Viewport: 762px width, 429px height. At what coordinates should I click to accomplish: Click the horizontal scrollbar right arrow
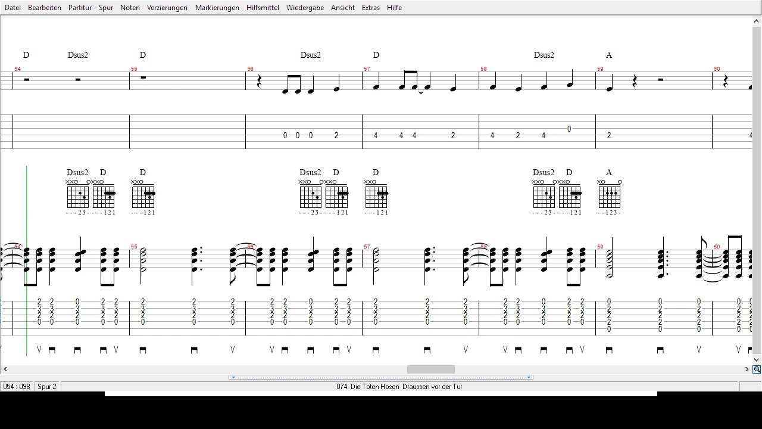click(747, 369)
